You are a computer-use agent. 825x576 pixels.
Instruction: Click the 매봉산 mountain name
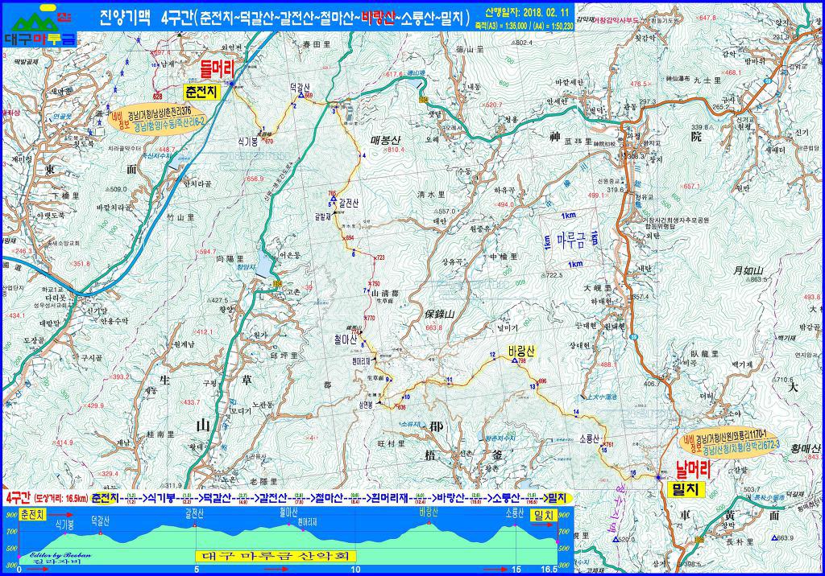(385, 140)
